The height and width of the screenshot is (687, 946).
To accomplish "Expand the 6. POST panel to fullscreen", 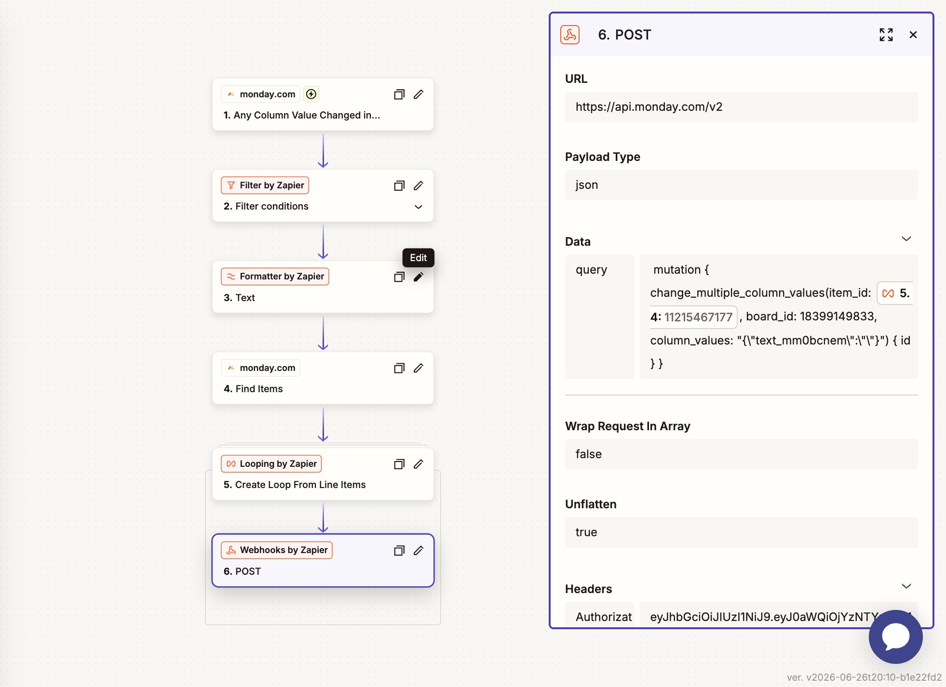I will 886,35.
